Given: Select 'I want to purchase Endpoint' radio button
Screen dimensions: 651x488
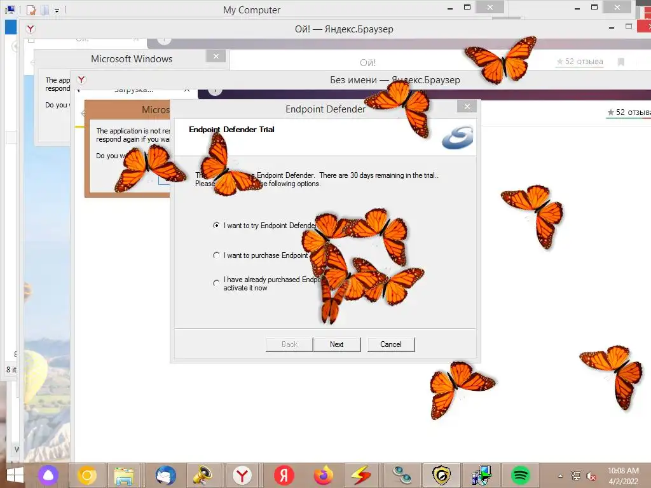Looking at the screenshot, I should coord(216,255).
